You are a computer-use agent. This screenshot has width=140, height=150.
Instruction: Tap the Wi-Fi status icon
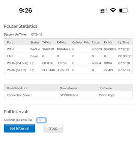click(x=113, y=10)
